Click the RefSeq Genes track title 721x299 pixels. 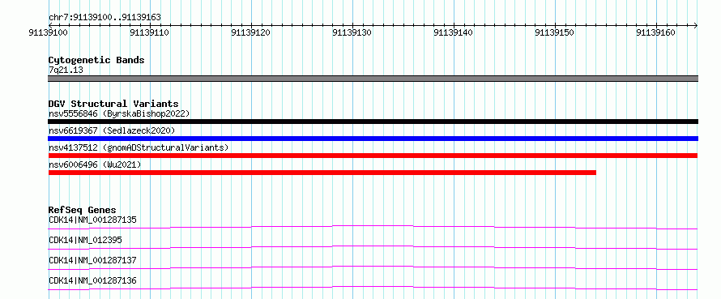point(83,210)
